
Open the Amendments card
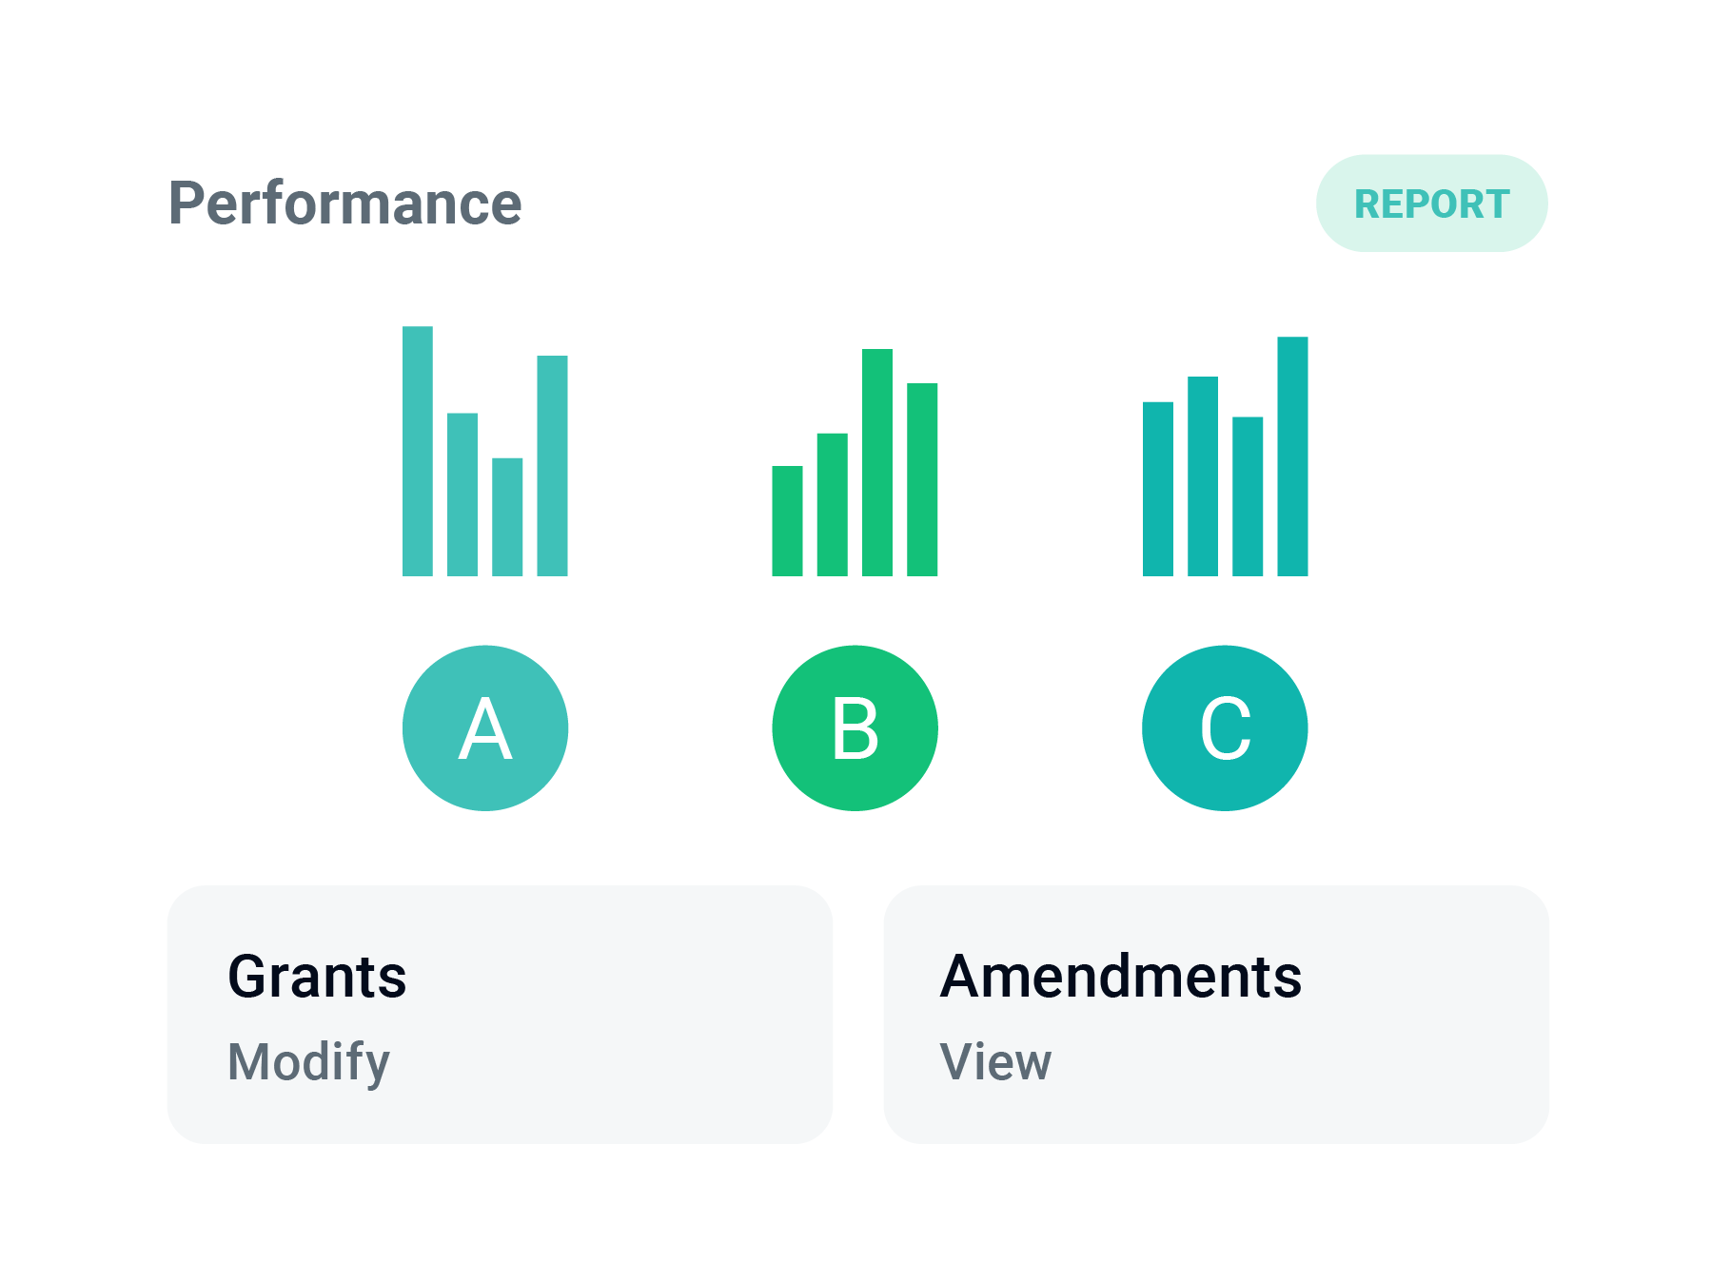[x=1216, y=1015]
